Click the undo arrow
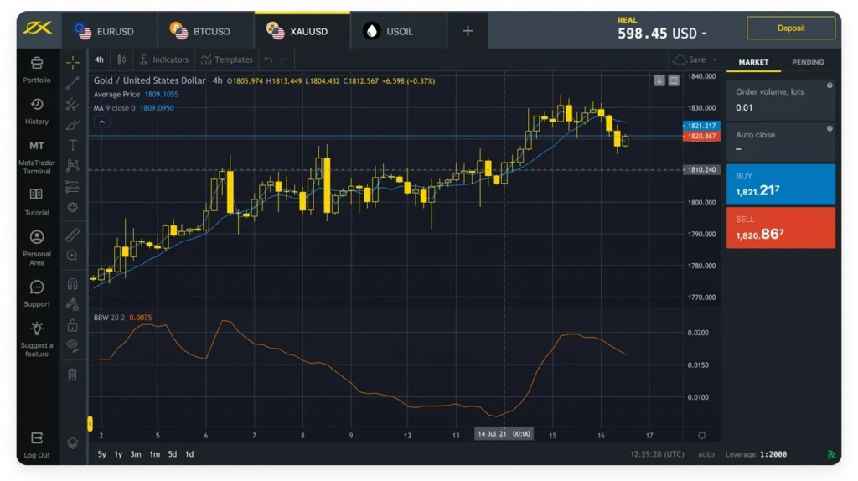Image resolution: width=858 pixels, height=481 pixels. (x=268, y=59)
